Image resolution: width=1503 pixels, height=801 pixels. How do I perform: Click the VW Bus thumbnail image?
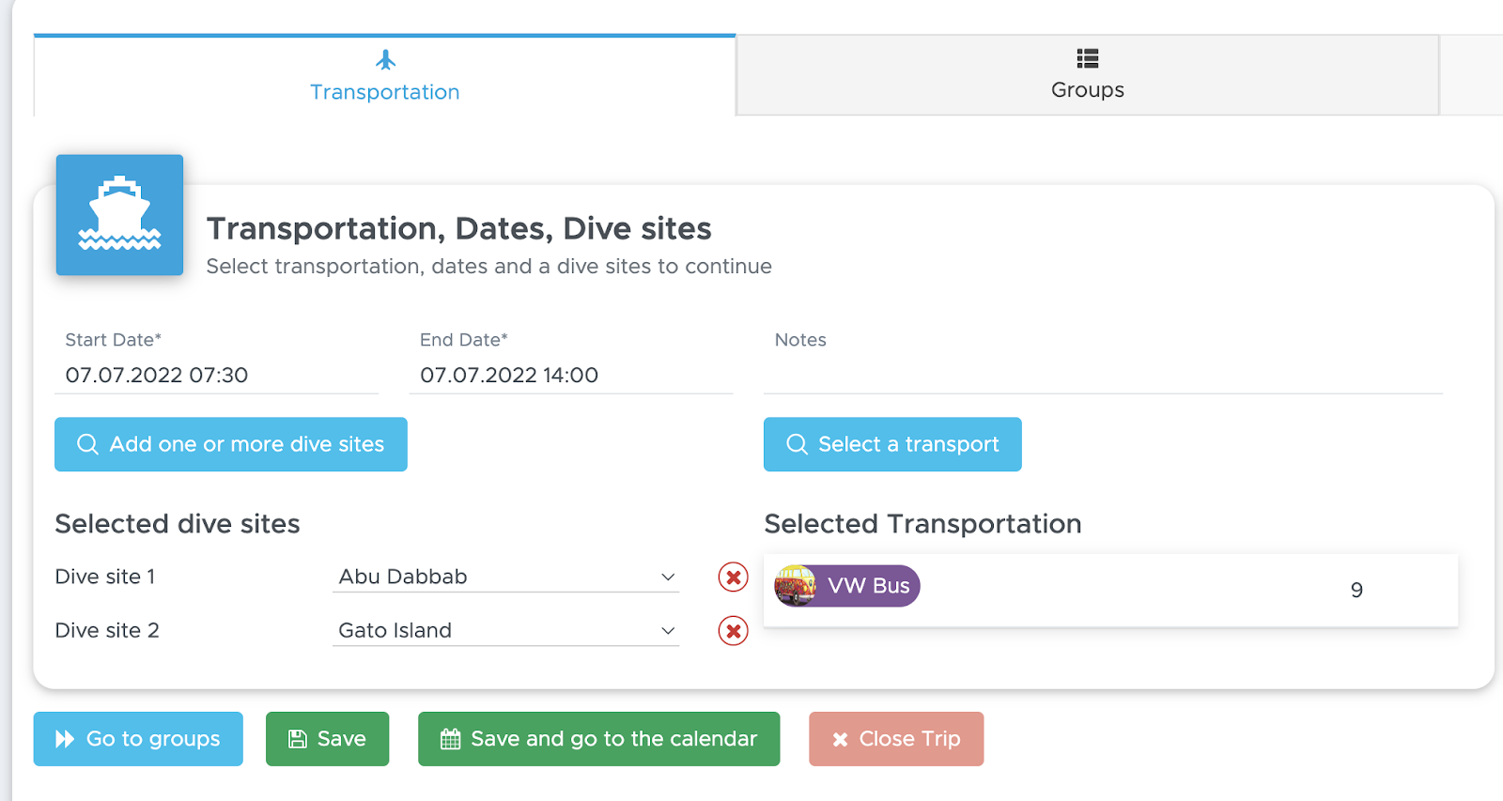795,586
